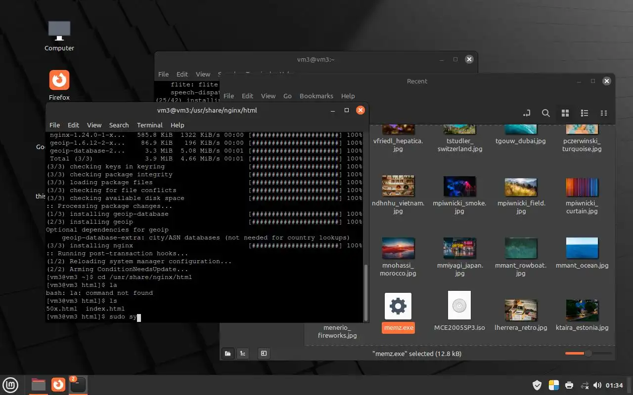
Task: Switch to the Terminal taskbar button
Action: pyautogui.click(x=78, y=385)
